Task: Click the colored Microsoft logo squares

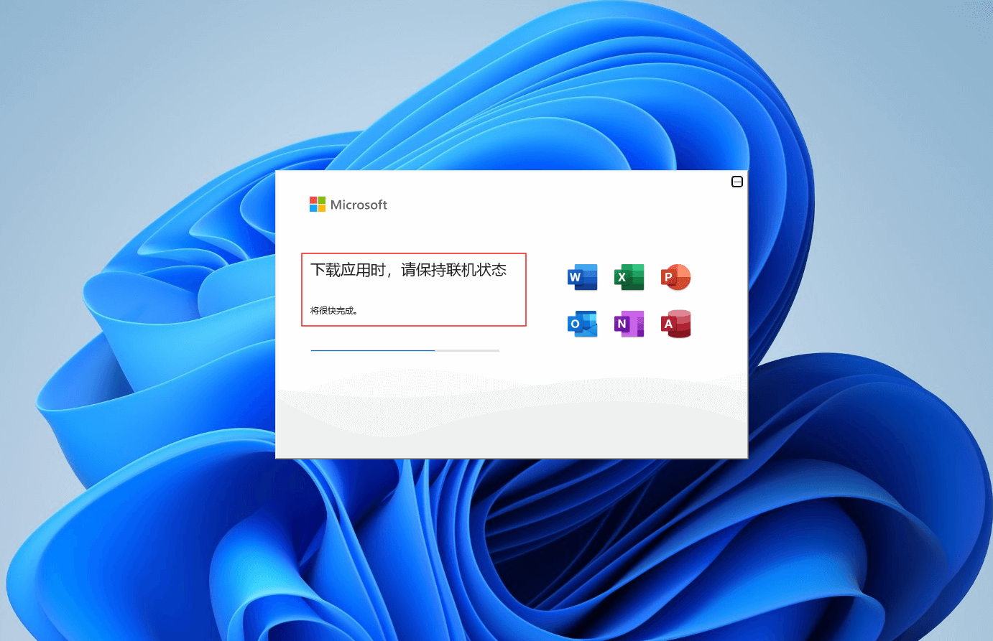Action: [x=318, y=204]
